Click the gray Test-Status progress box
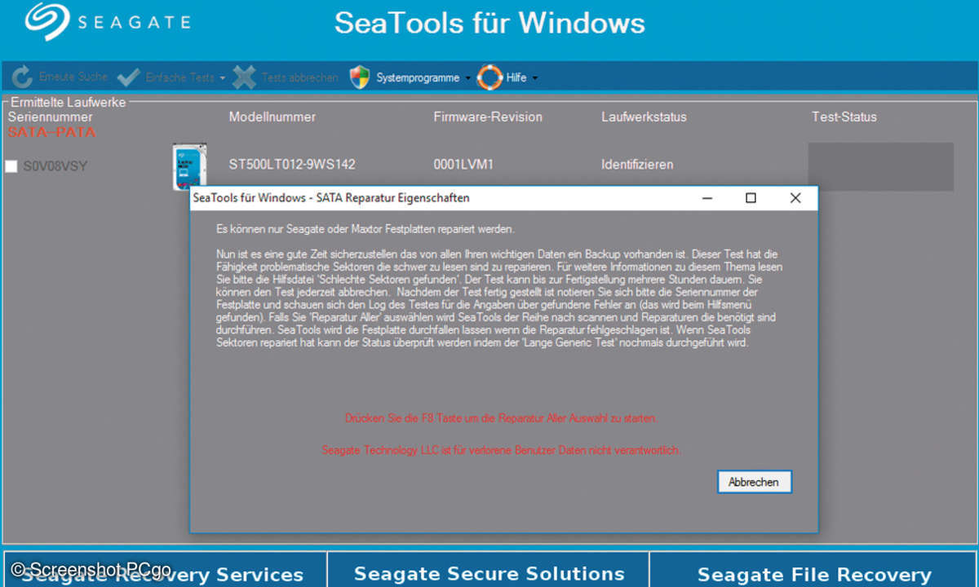979x587 pixels. (880, 167)
